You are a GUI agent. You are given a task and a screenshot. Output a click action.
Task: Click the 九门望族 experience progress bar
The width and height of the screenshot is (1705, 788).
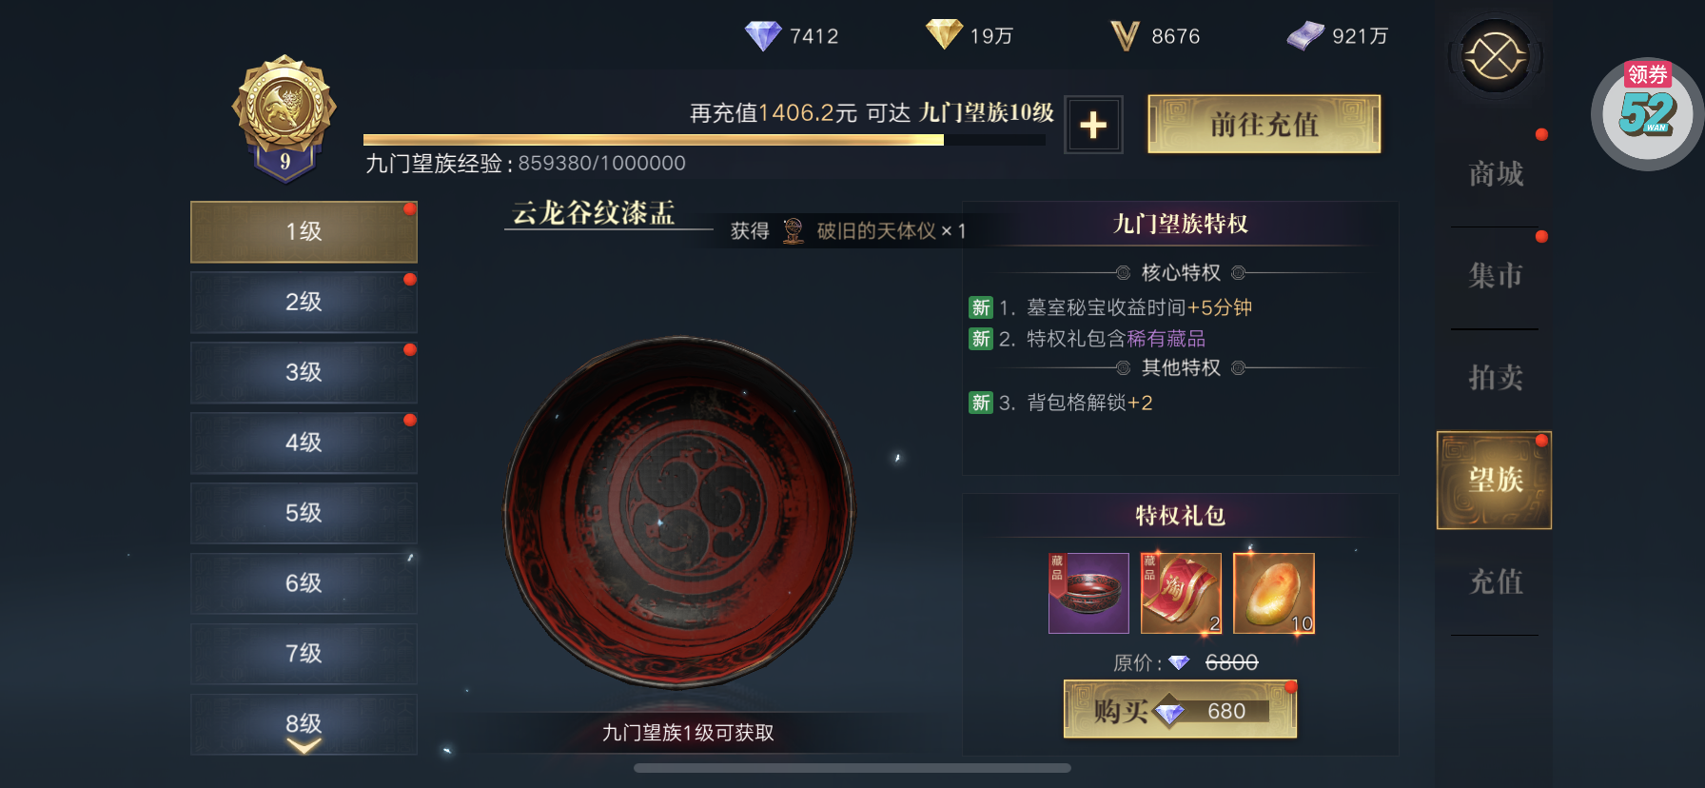[x=704, y=140]
